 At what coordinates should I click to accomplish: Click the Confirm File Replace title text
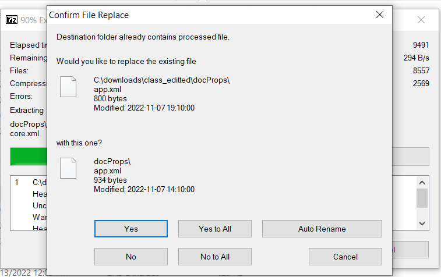coord(89,15)
